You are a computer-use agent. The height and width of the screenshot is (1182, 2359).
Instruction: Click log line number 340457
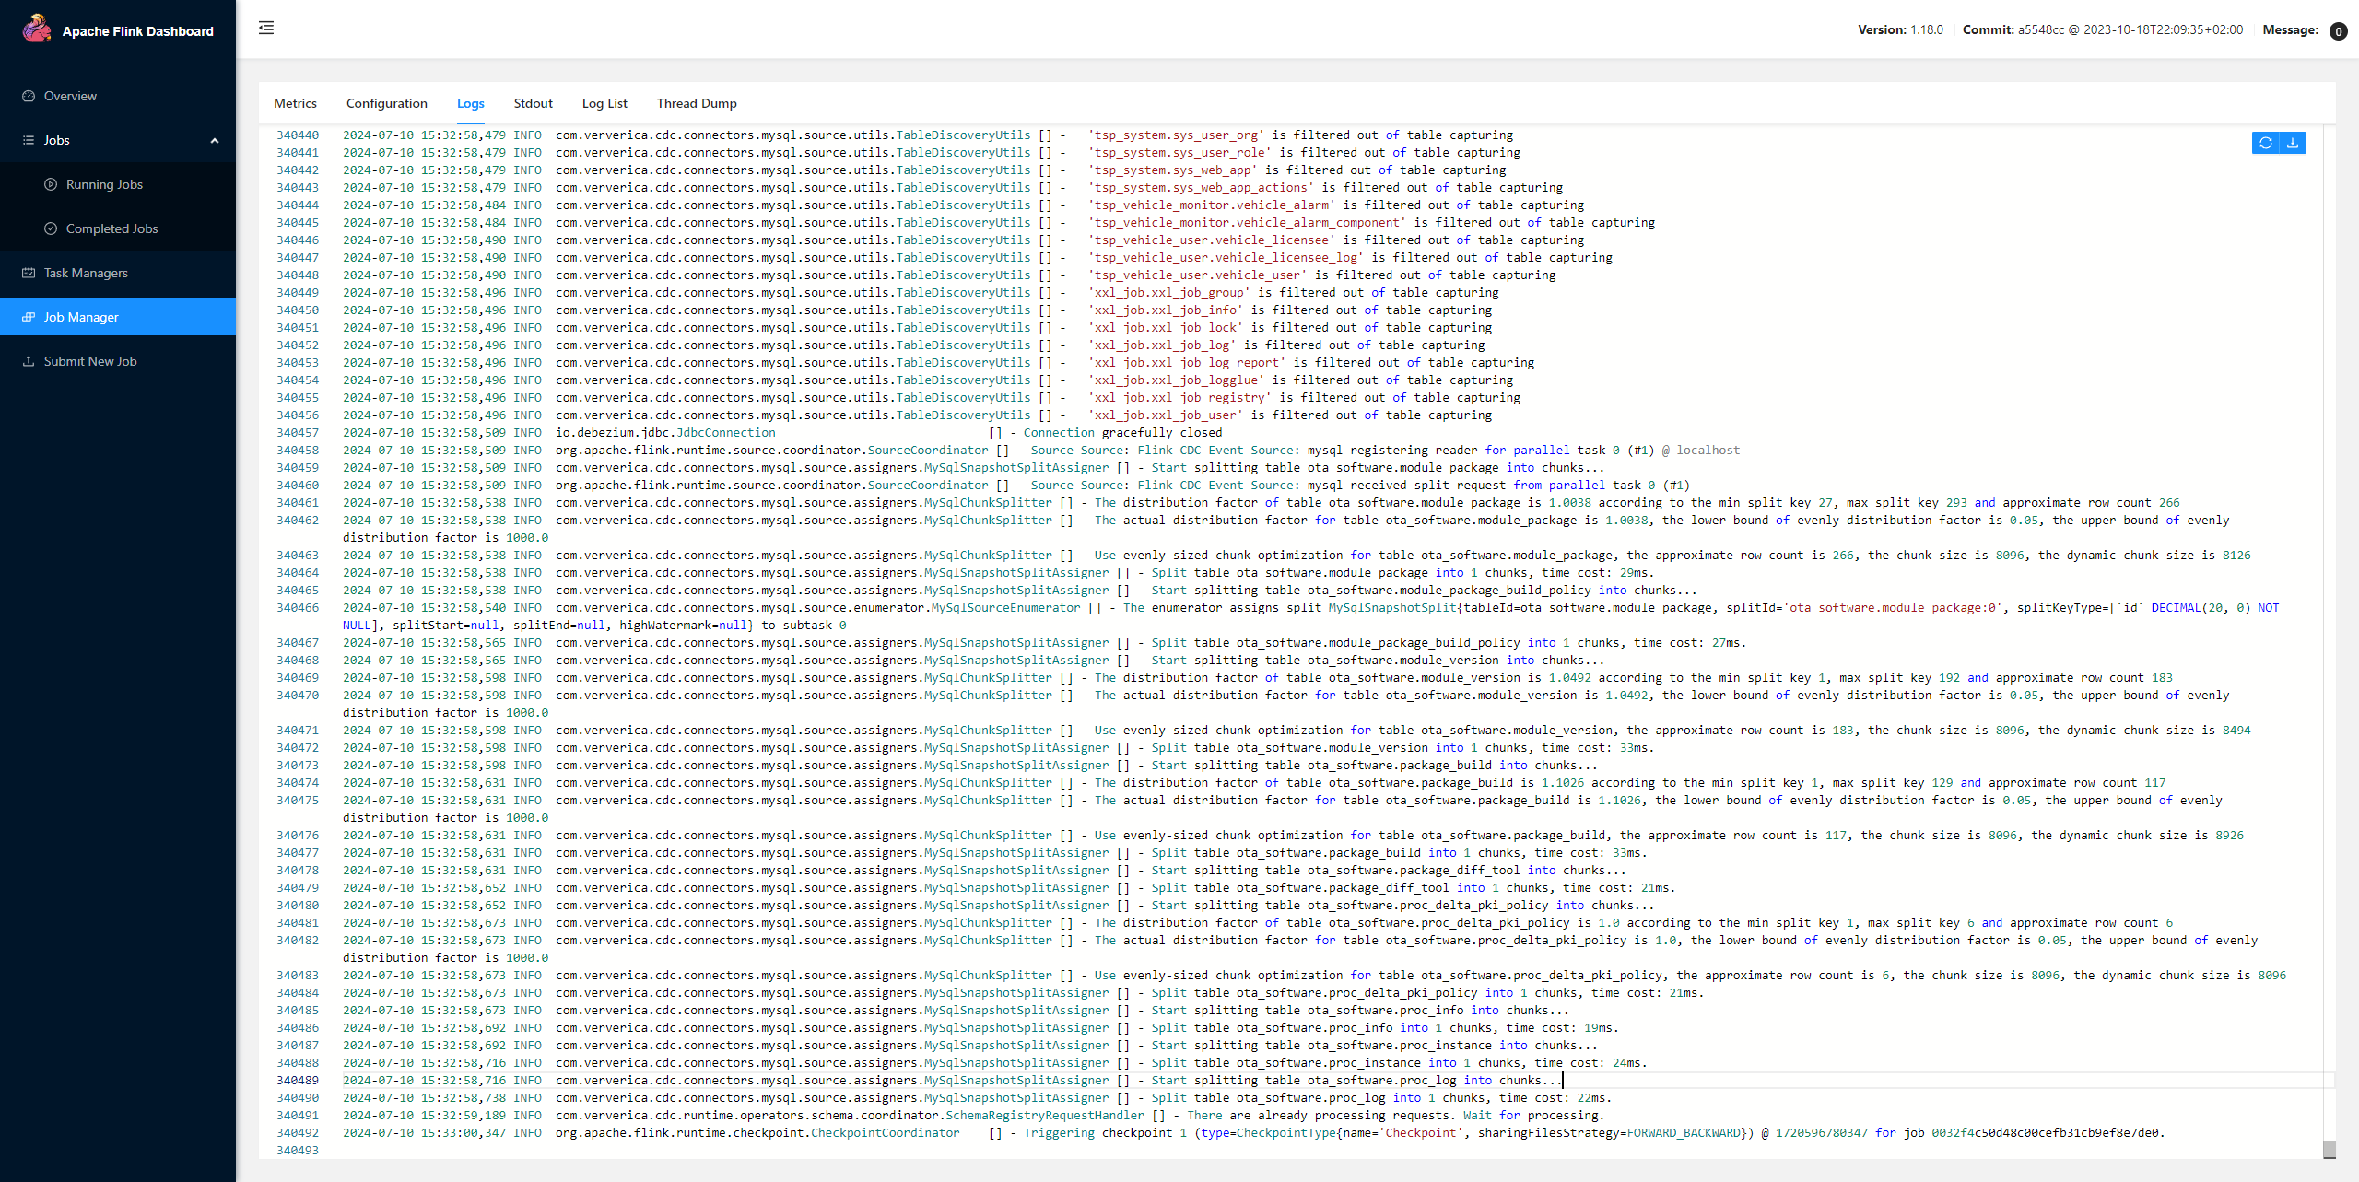tap(298, 432)
